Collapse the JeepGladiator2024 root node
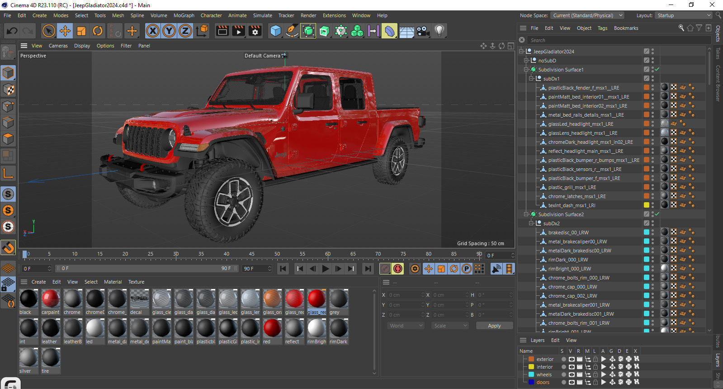 [521, 52]
